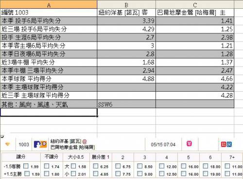
Task: Select column C header
Action: click(195, 4)
